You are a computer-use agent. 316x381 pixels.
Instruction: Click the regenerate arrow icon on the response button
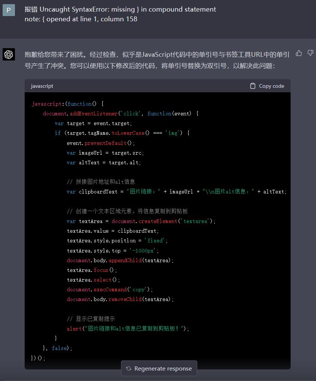pos(129,368)
